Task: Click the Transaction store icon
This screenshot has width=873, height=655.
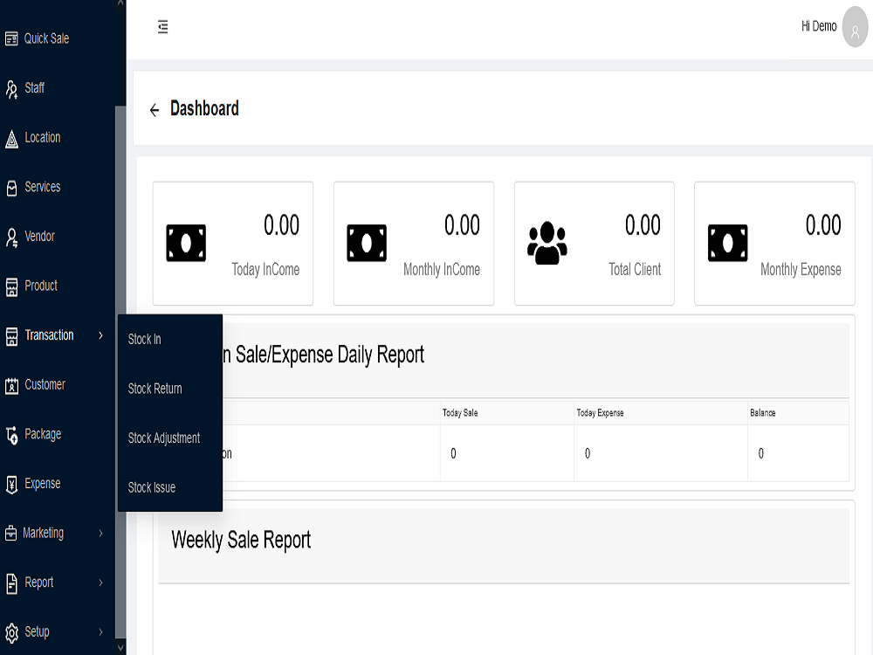Action: pyautogui.click(x=11, y=336)
